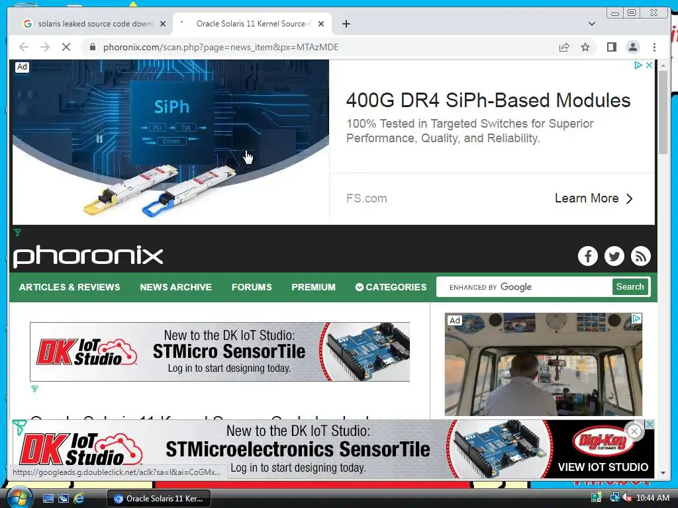The height and width of the screenshot is (508, 678).
Task: Open Phoronix Twitter icon
Action: click(x=614, y=256)
